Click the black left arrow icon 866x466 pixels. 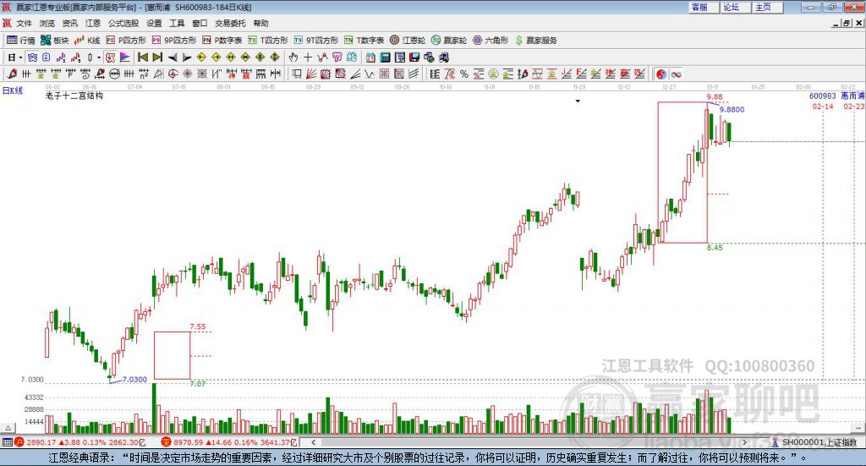tap(173, 57)
